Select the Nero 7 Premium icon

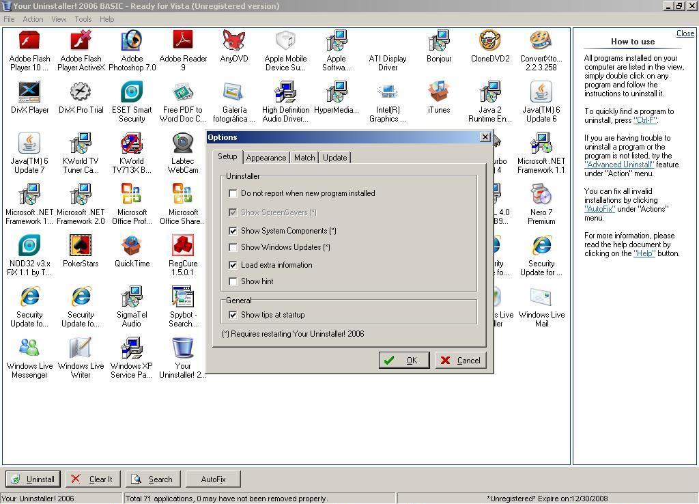(x=541, y=195)
